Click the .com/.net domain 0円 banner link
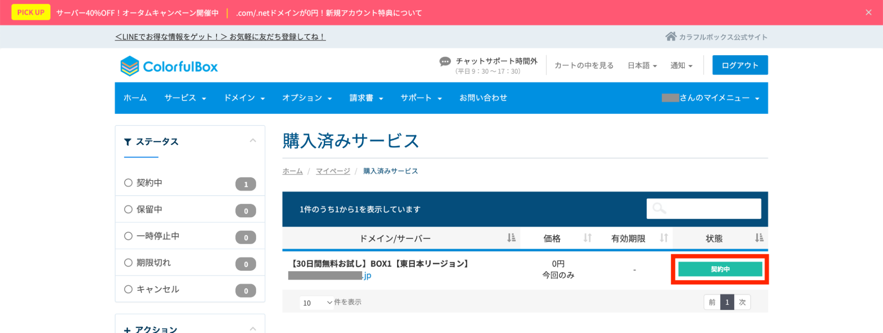This screenshot has width=883, height=333. (x=329, y=13)
